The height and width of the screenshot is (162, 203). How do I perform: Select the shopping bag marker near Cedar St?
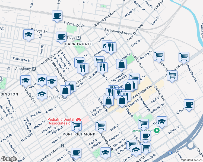[122, 101]
